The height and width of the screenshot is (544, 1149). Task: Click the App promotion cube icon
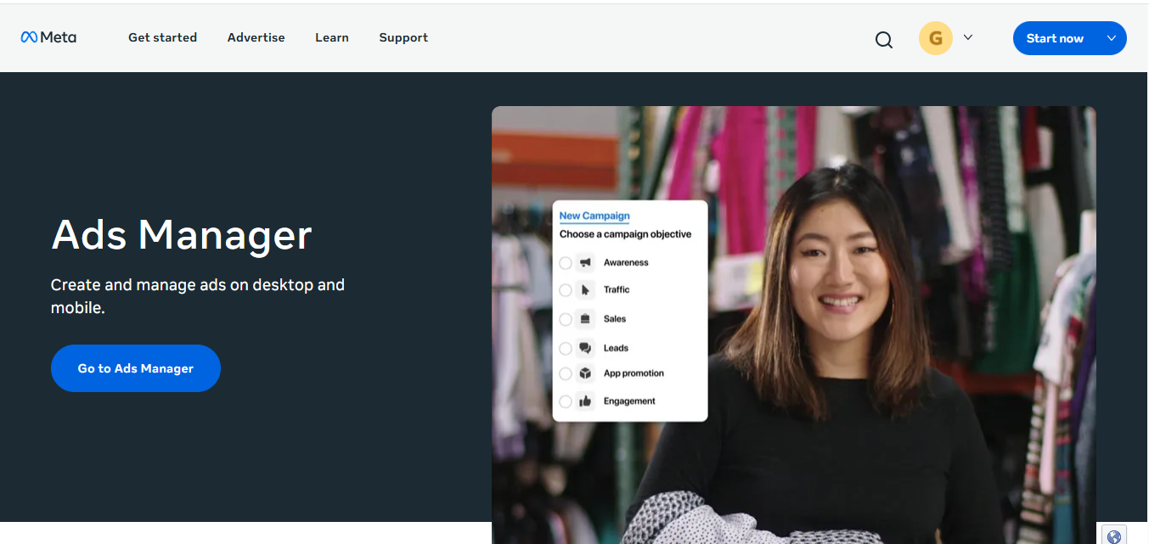[585, 373]
